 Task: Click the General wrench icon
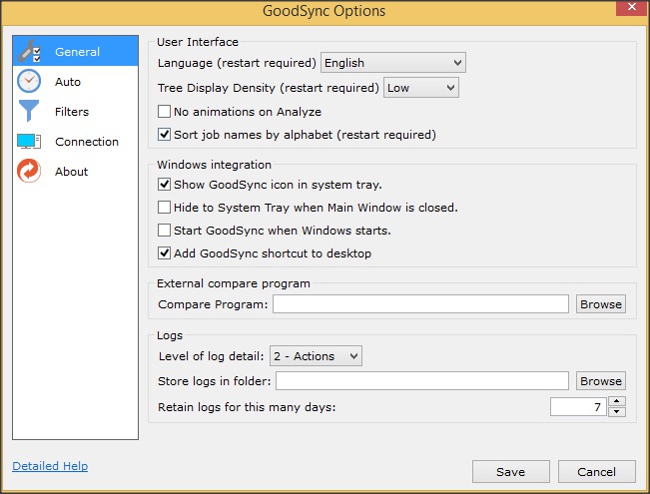click(x=29, y=51)
